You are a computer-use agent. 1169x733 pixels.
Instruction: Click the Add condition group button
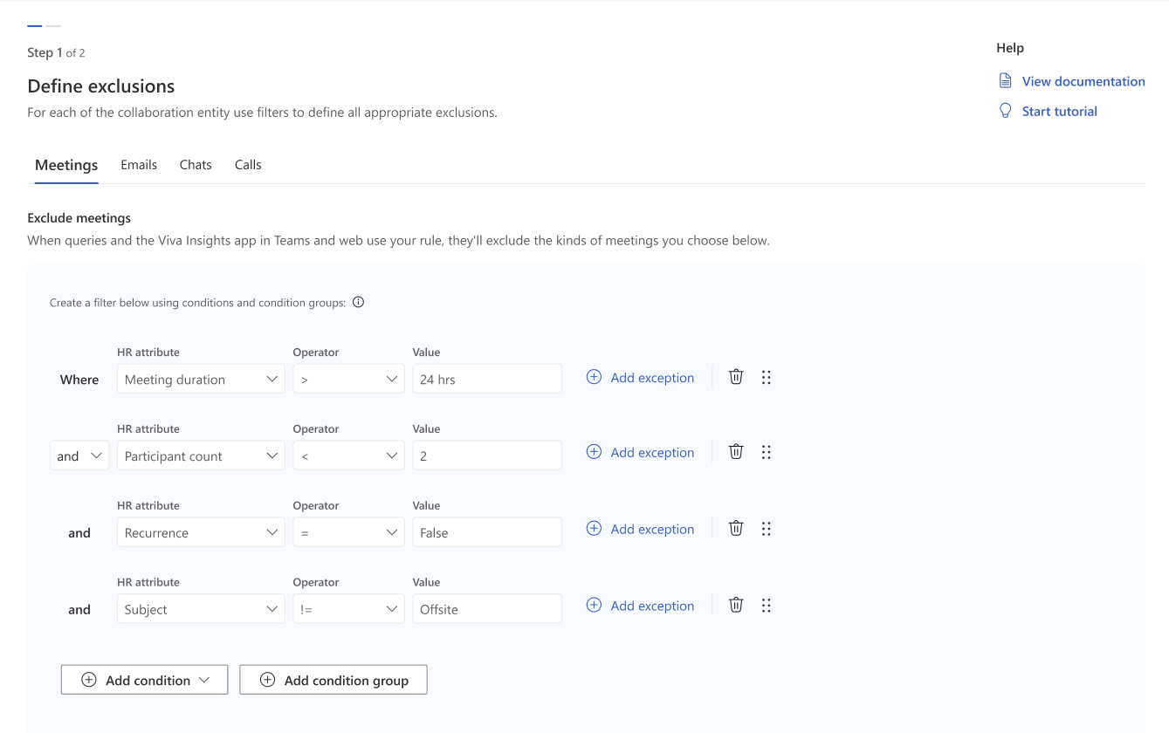pos(333,679)
